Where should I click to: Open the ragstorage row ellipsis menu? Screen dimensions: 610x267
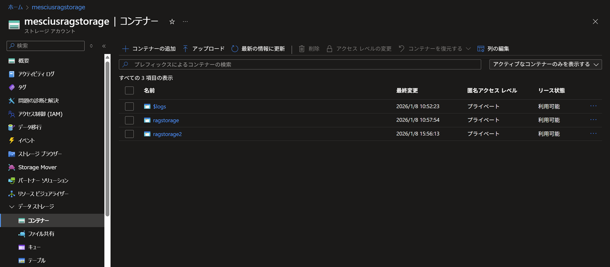click(593, 120)
